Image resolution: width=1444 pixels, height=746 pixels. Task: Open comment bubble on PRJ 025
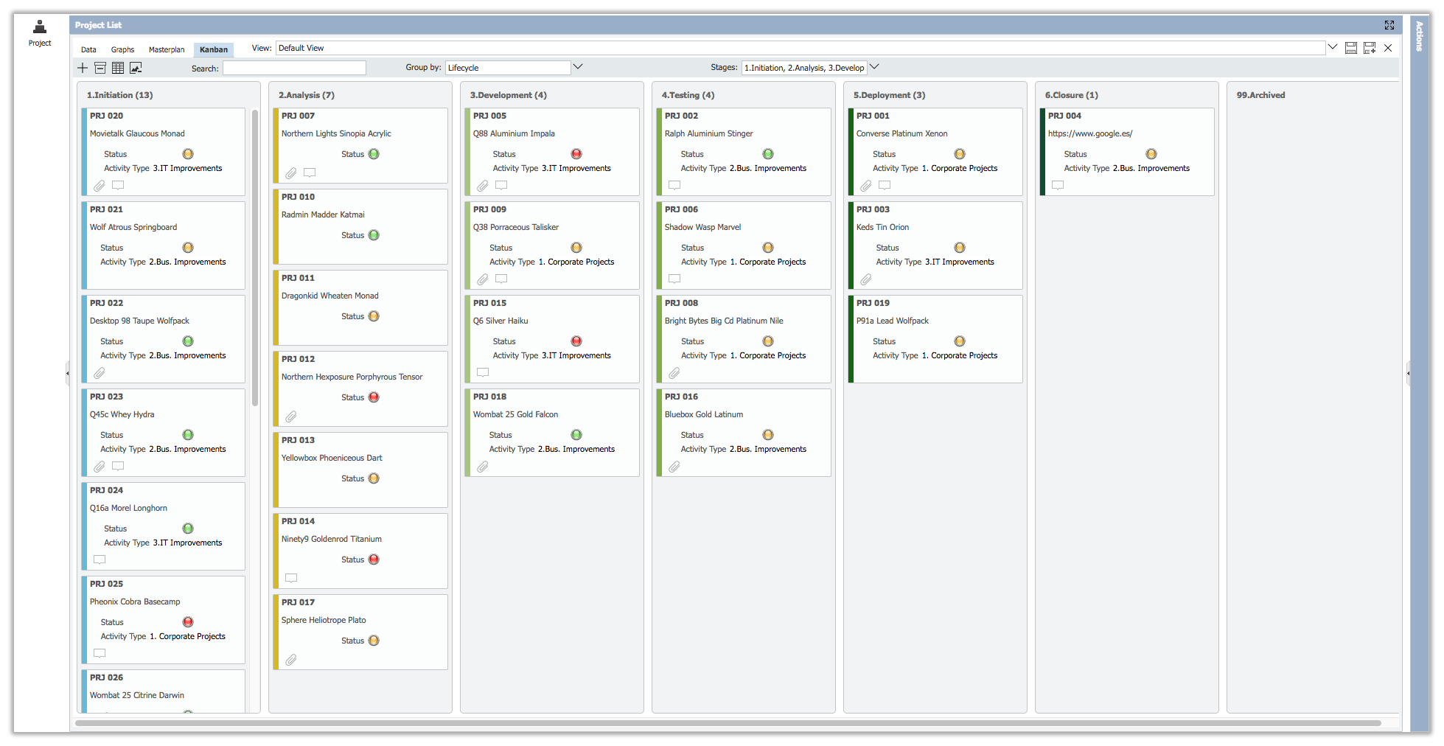(100, 653)
